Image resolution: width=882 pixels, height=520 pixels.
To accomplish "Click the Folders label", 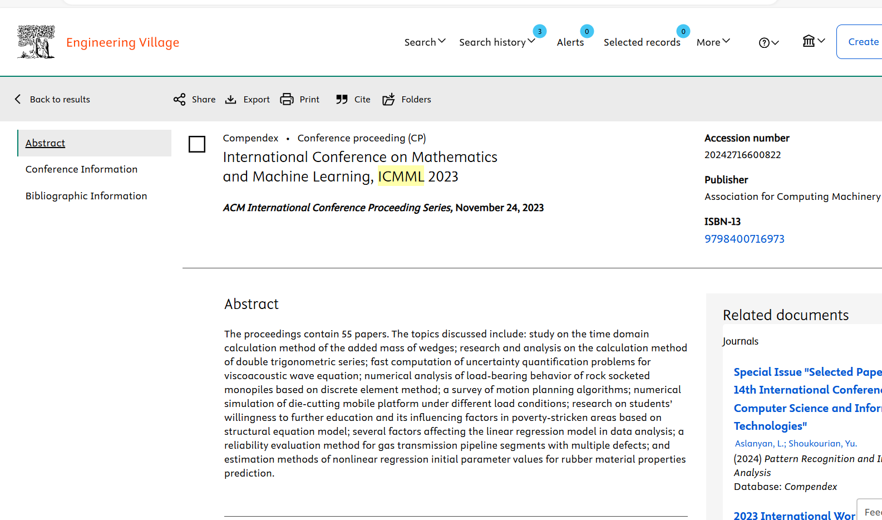I will (x=416, y=99).
